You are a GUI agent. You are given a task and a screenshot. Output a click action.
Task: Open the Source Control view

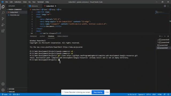3,19
